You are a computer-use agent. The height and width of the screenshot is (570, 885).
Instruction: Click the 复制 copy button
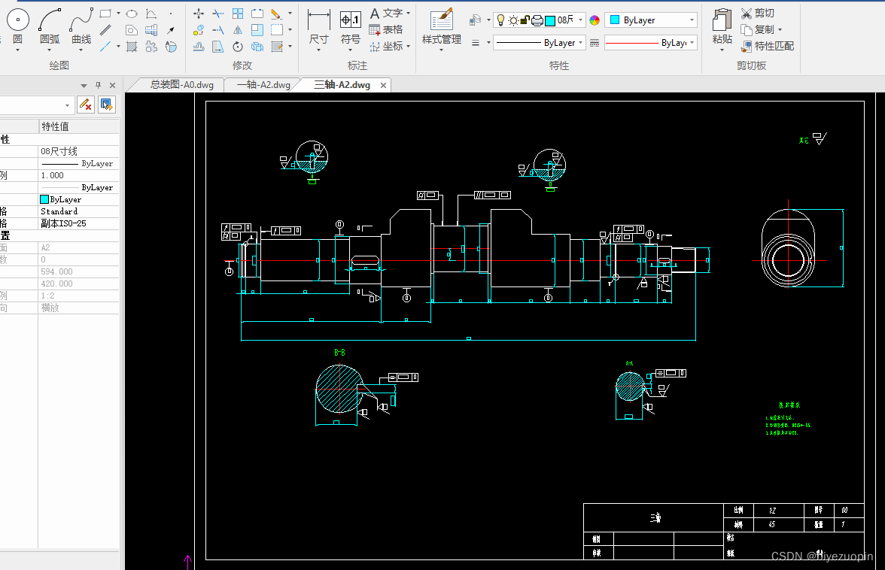coord(757,29)
